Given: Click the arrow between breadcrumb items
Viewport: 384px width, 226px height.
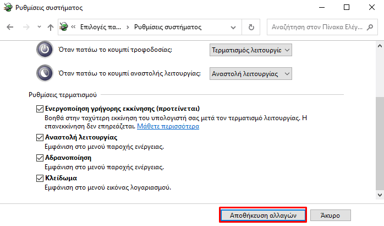Looking at the screenshot, I should tap(128, 27).
